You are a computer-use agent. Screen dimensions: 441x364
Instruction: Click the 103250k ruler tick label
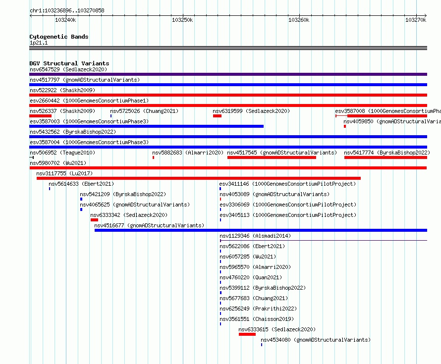tap(182, 20)
